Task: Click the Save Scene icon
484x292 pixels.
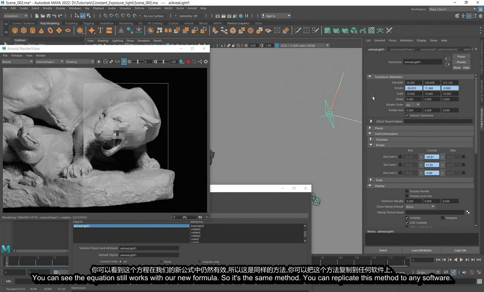Action: pyautogui.click(x=48, y=16)
